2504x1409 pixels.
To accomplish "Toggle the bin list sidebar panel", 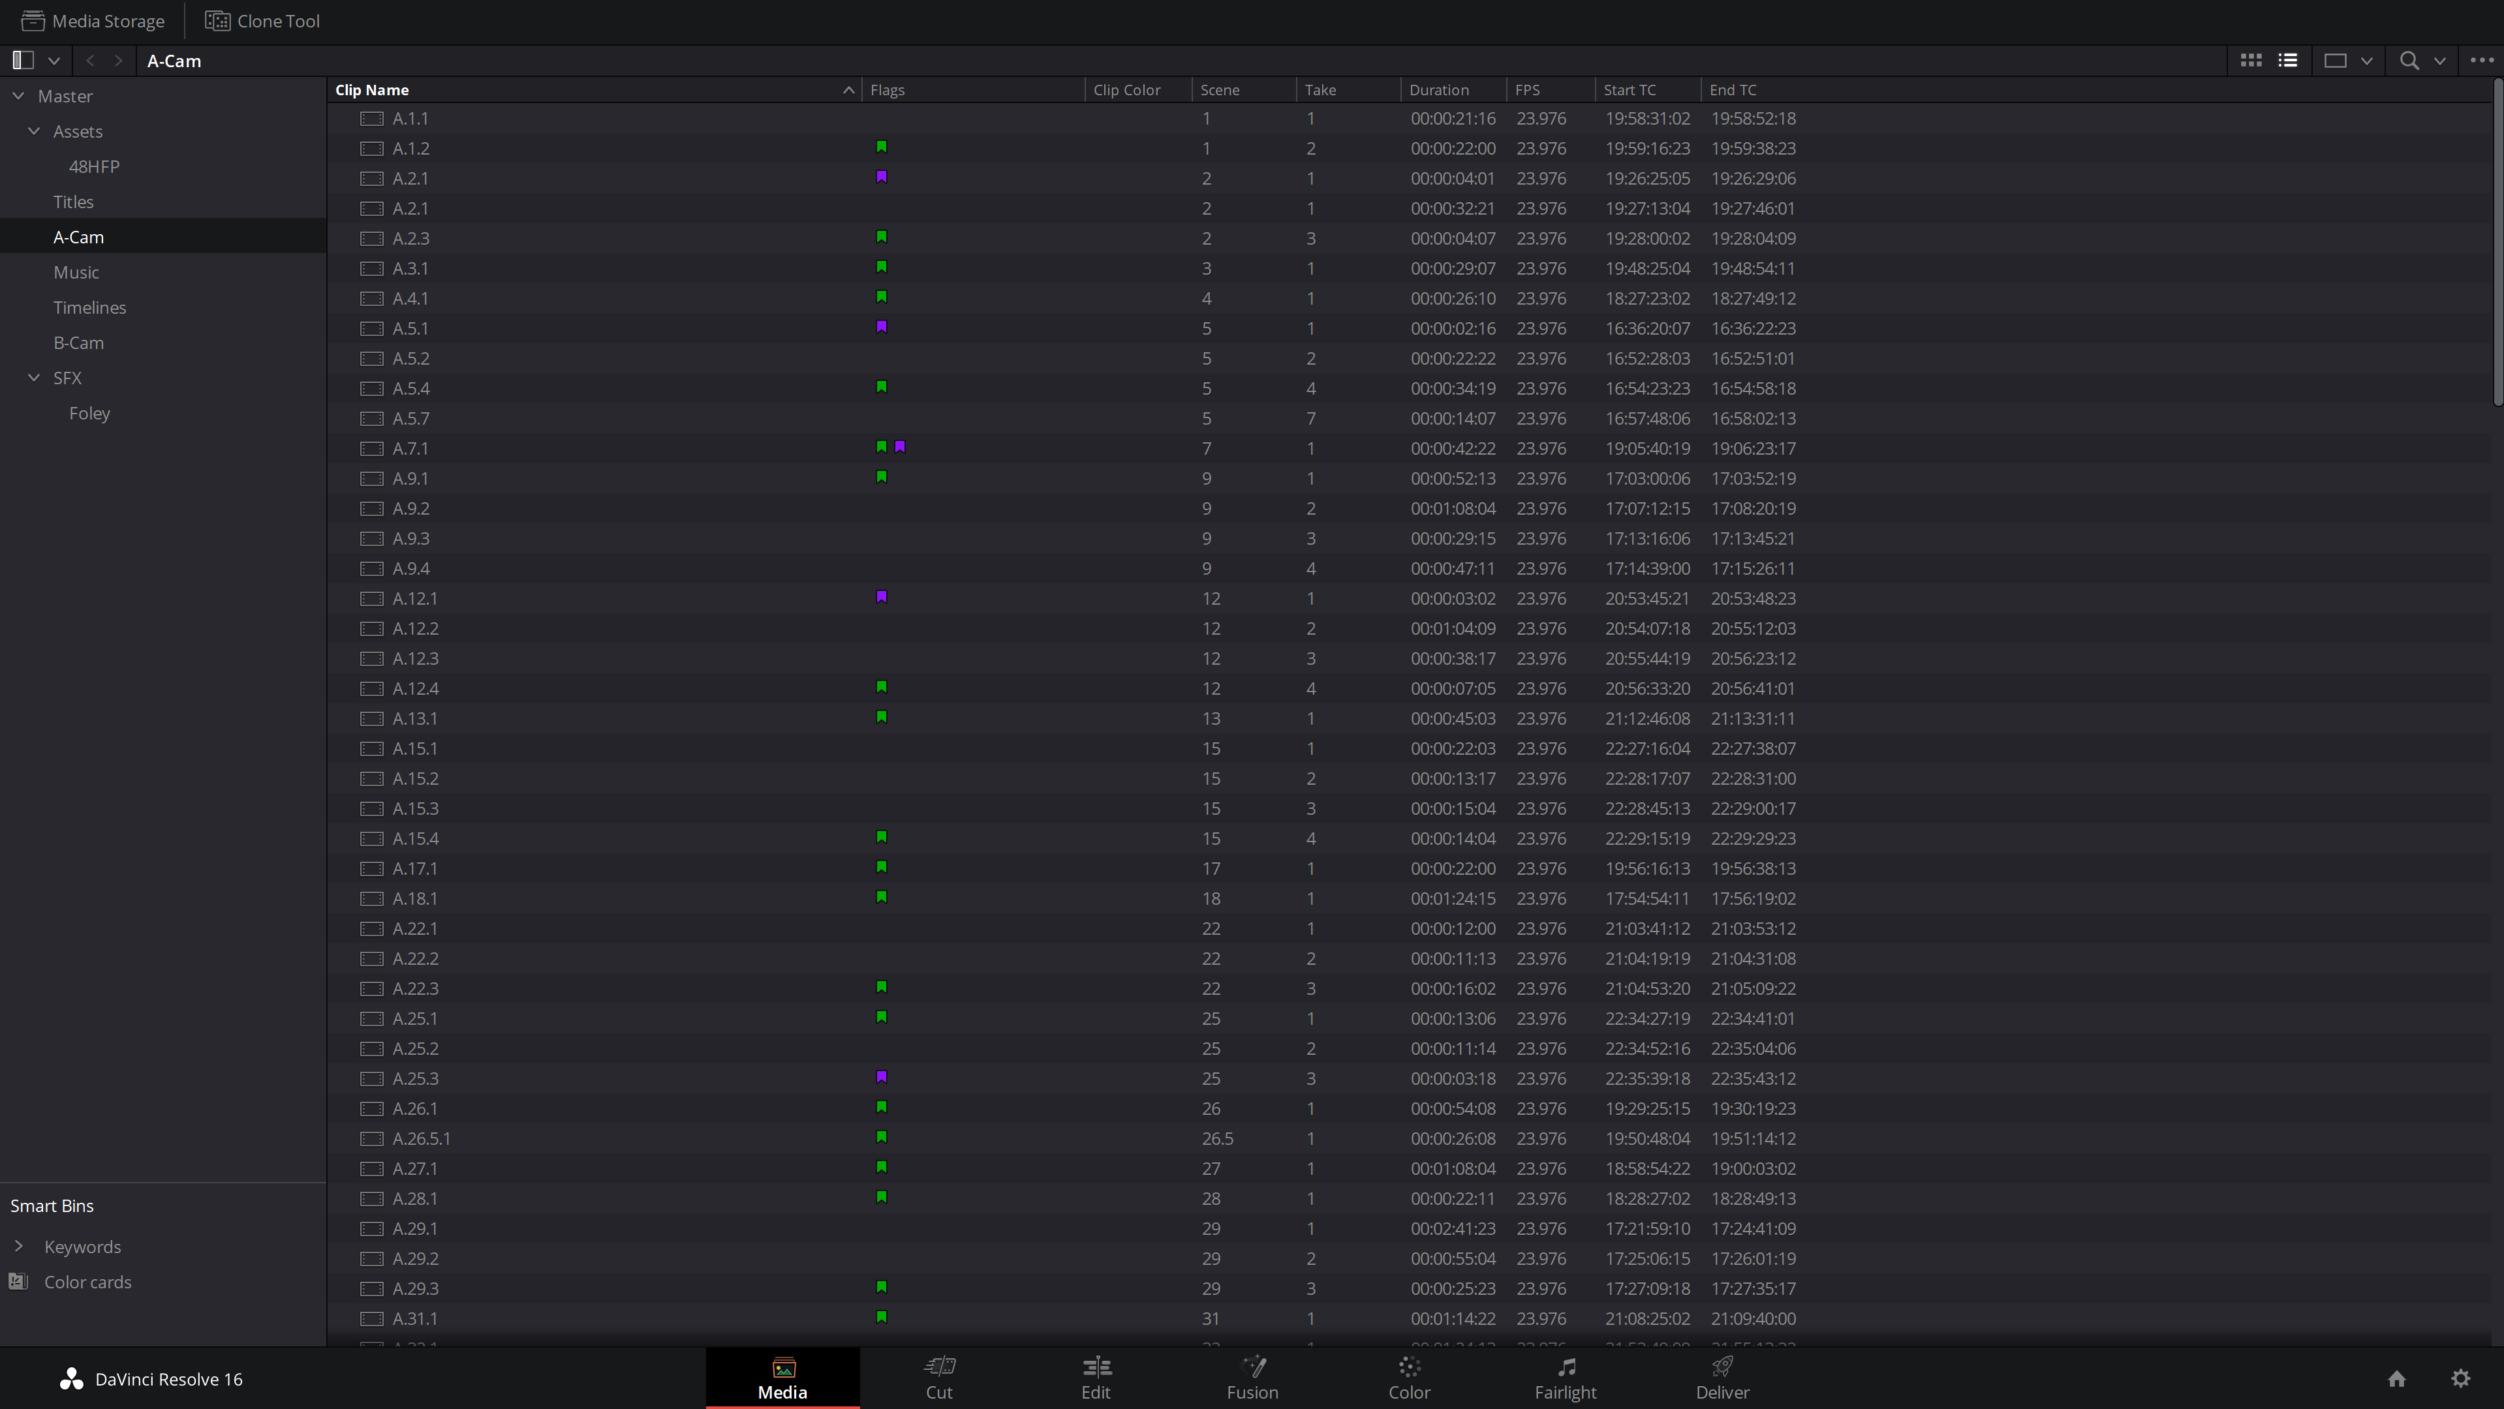I will pyautogui.click(x=23, y=60).
